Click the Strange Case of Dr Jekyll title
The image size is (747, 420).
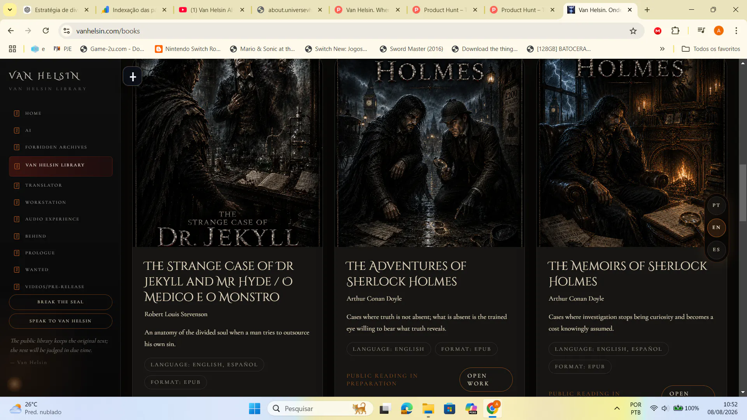pyautogui.click(x=219, y=282)
